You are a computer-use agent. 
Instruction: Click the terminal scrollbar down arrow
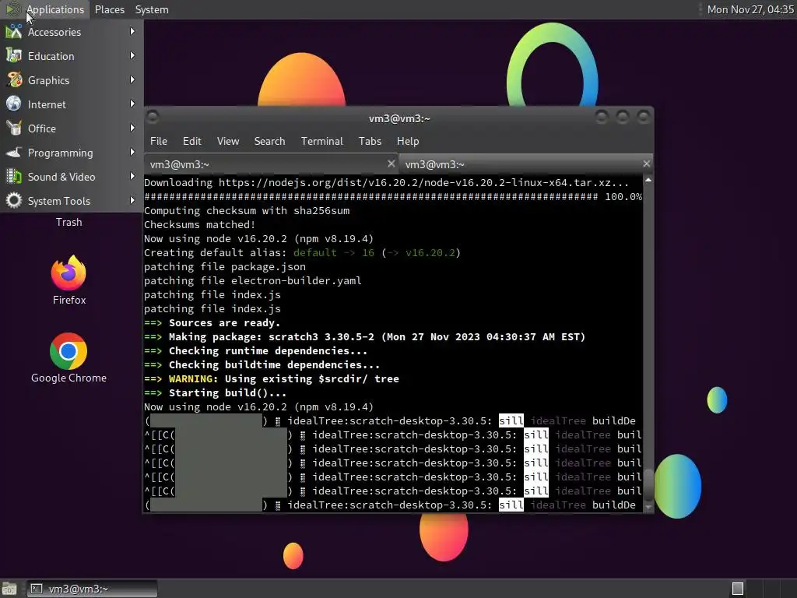pyautogui.click(x=648, y=507)
